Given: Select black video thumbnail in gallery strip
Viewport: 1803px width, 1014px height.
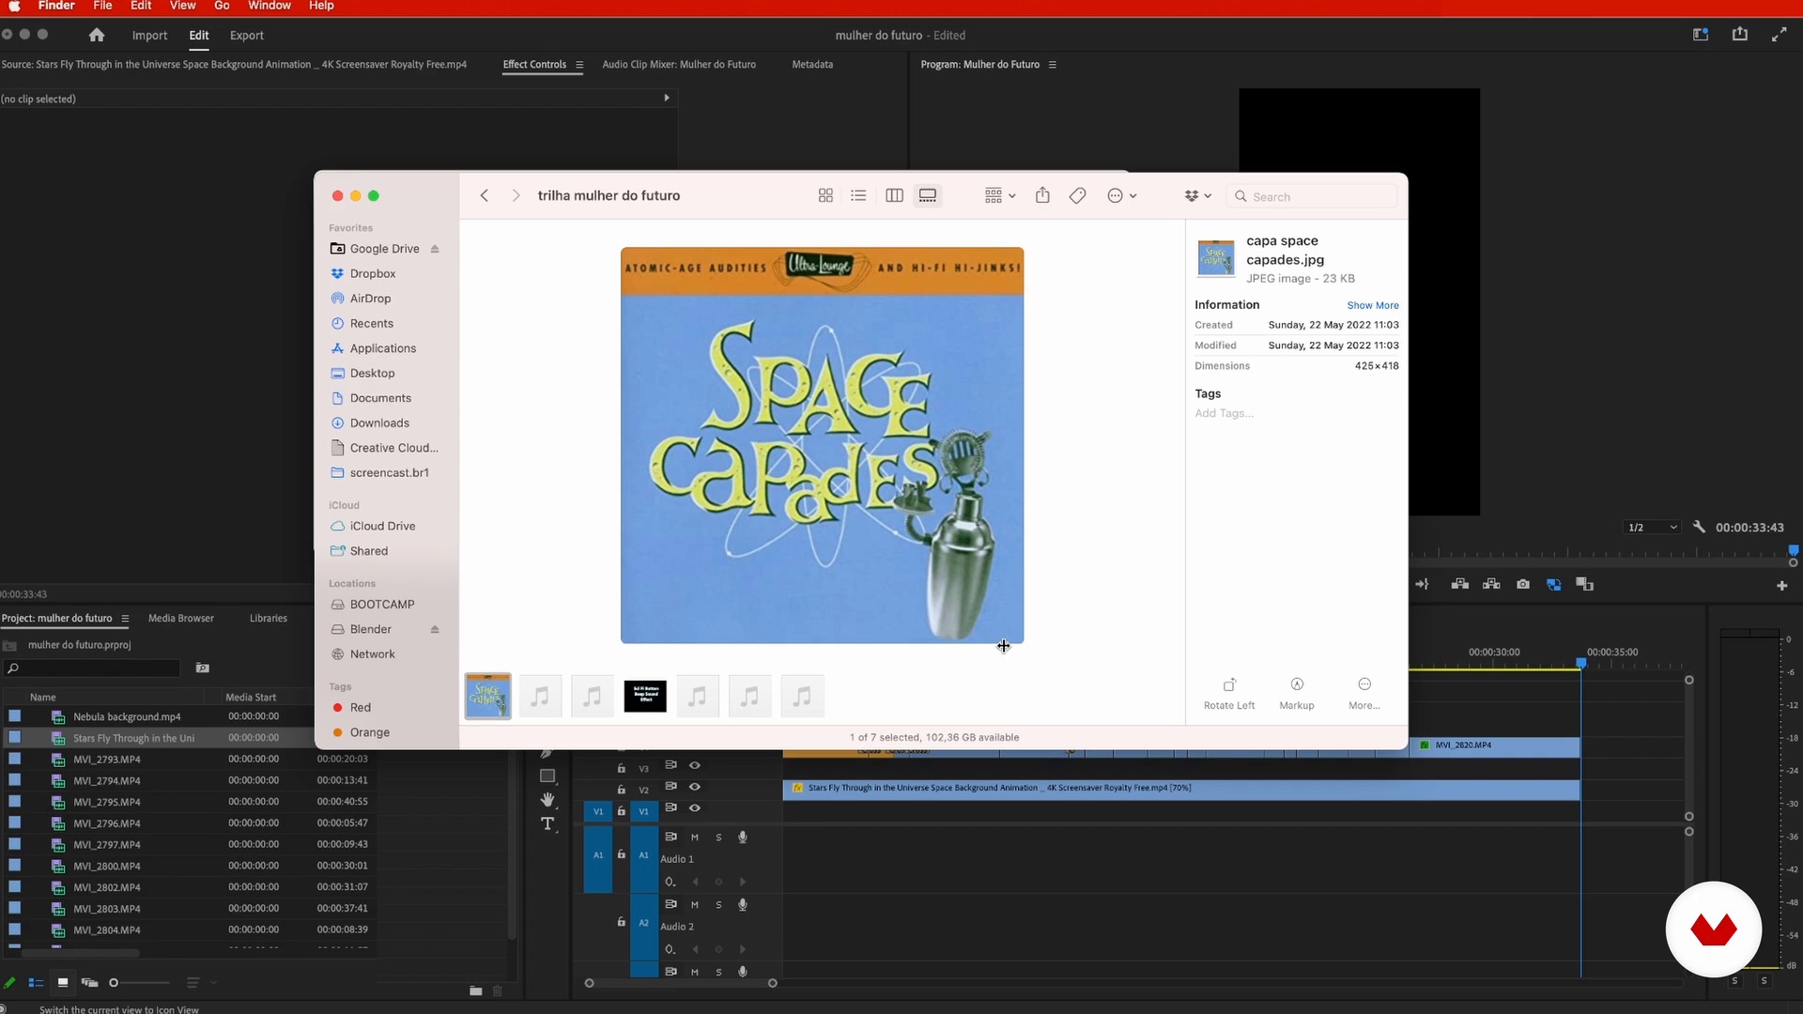Looking at the screenshot, I should pyautogui.click(x=645, y=697).
